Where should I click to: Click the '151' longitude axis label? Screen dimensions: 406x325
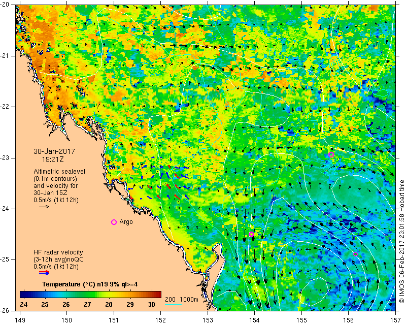[x=114, y=320]
